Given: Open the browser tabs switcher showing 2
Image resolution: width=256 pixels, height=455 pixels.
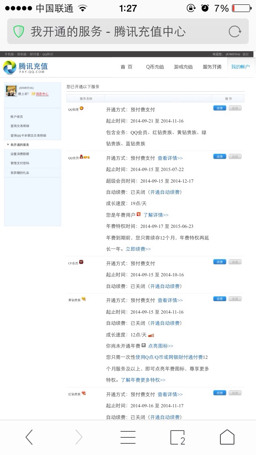Looking at the screenshot, I should (178, 437).
